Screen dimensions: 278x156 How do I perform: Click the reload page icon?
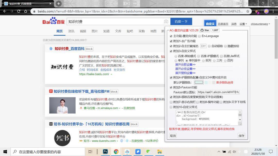point(18,11)
